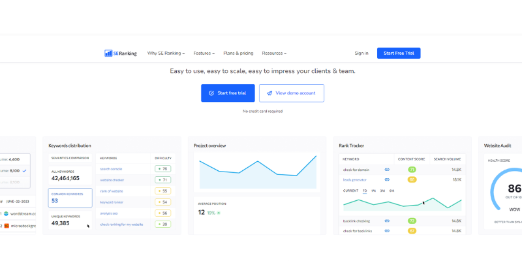Switch Rank Tracker chart to 3M

coord(382,191)
